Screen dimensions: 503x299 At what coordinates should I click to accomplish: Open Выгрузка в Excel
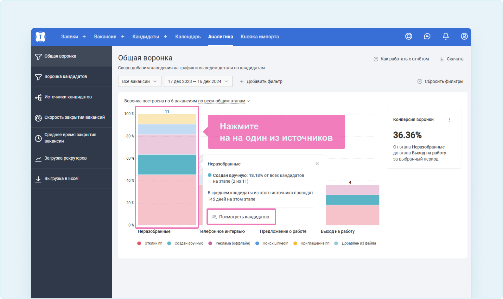pyautogui.click(x=71, y=179)
